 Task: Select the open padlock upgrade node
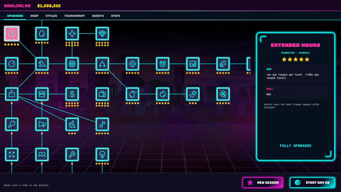tap(12, 94)
